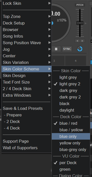Click the SYNC button
Screen dimensions: 92x177
pyautogui.click(x=67, y=49)
